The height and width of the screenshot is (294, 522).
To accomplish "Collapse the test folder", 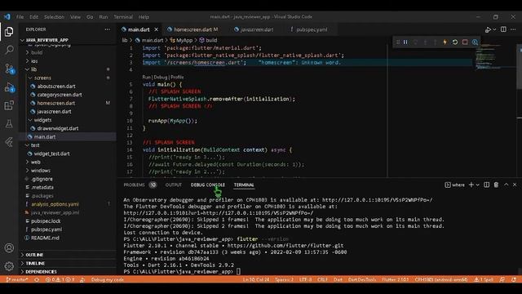I will [35, 145].
